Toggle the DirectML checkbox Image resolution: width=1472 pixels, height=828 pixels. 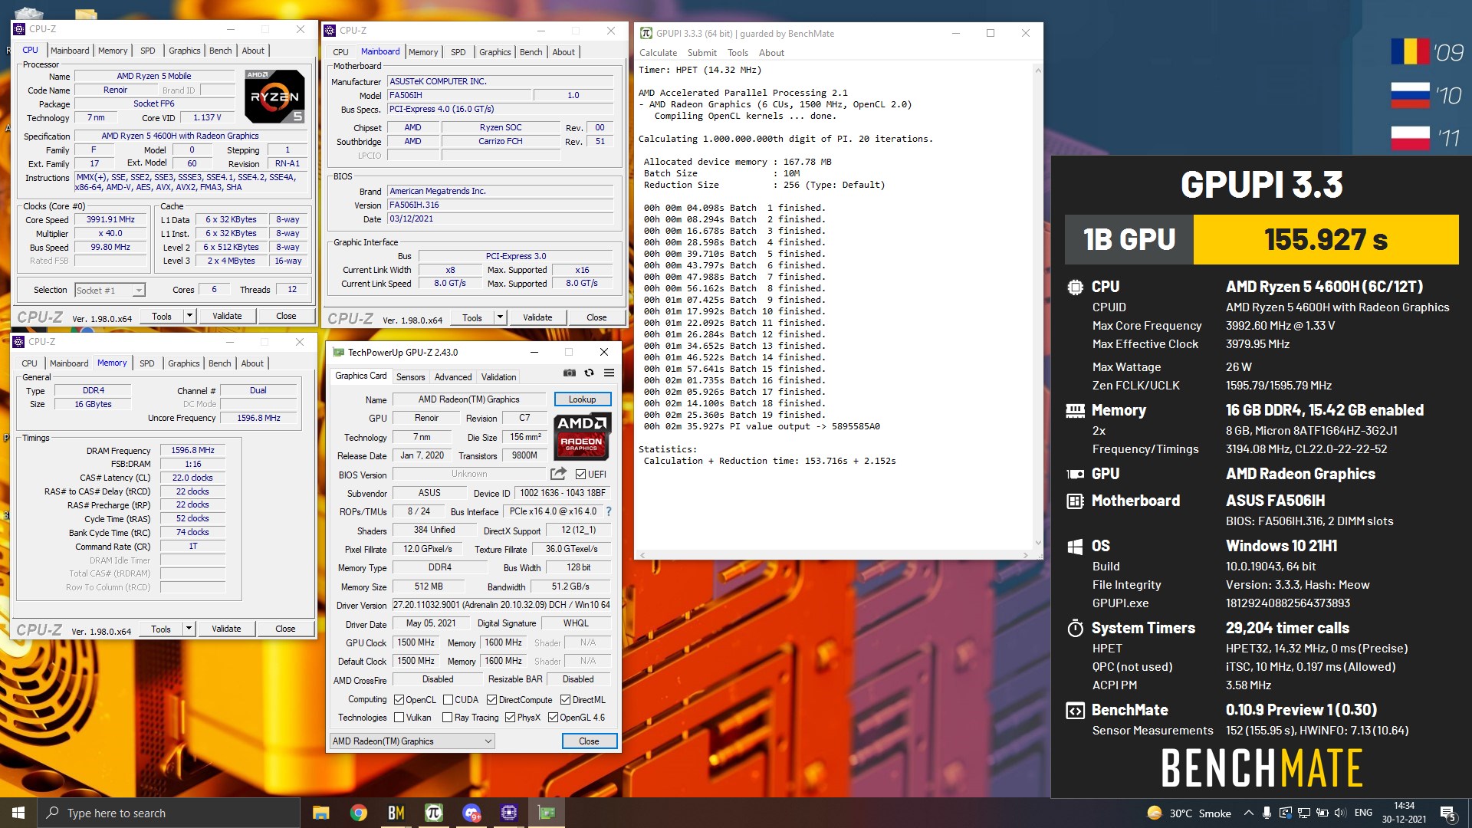(565, 699)
